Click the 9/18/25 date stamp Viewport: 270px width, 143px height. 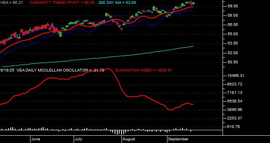[x=7, y=70]
